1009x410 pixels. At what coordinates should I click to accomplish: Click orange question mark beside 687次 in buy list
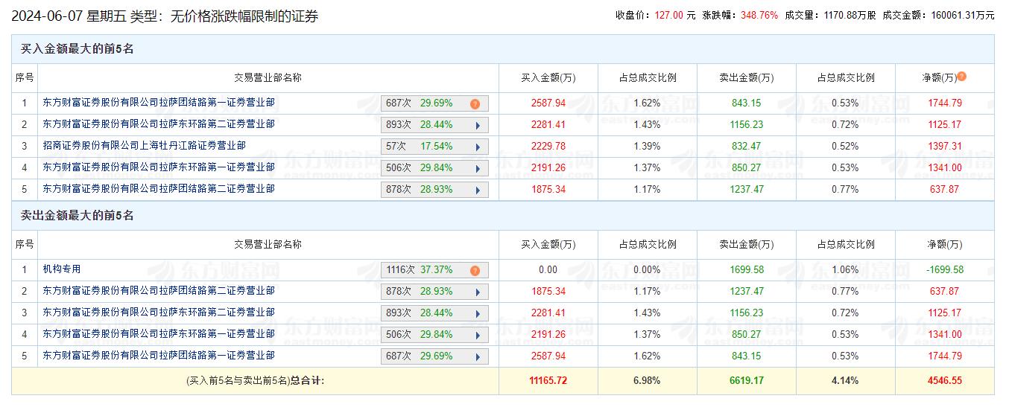[x=475, y=104]
